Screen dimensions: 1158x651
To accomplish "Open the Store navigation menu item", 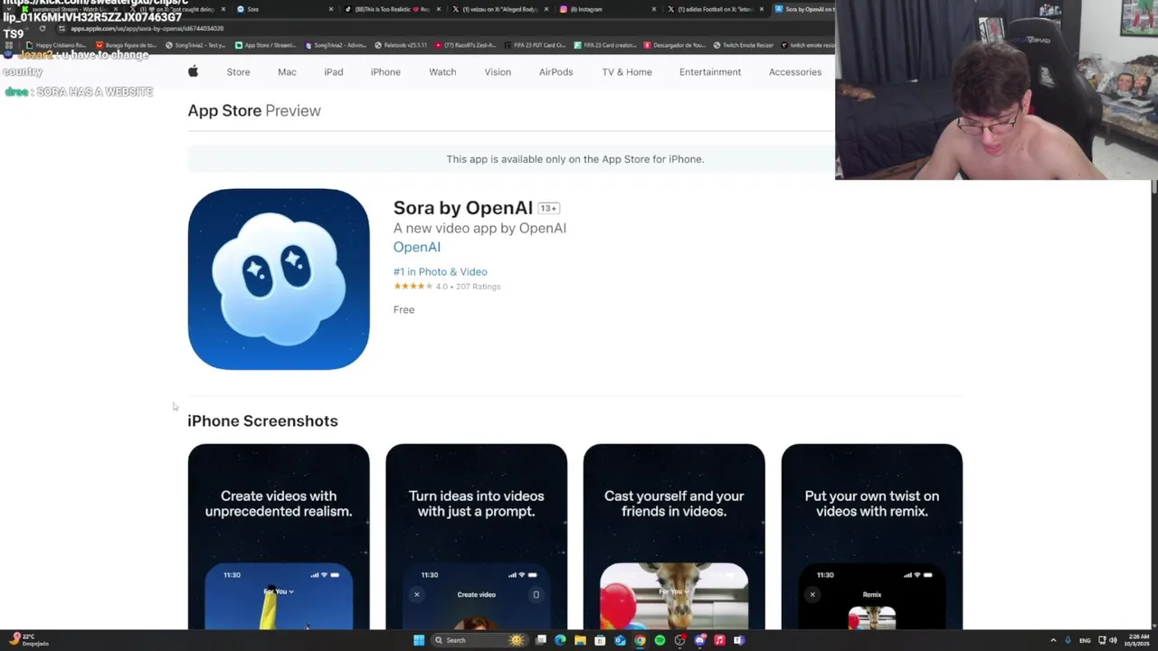I will coord(238,71).
